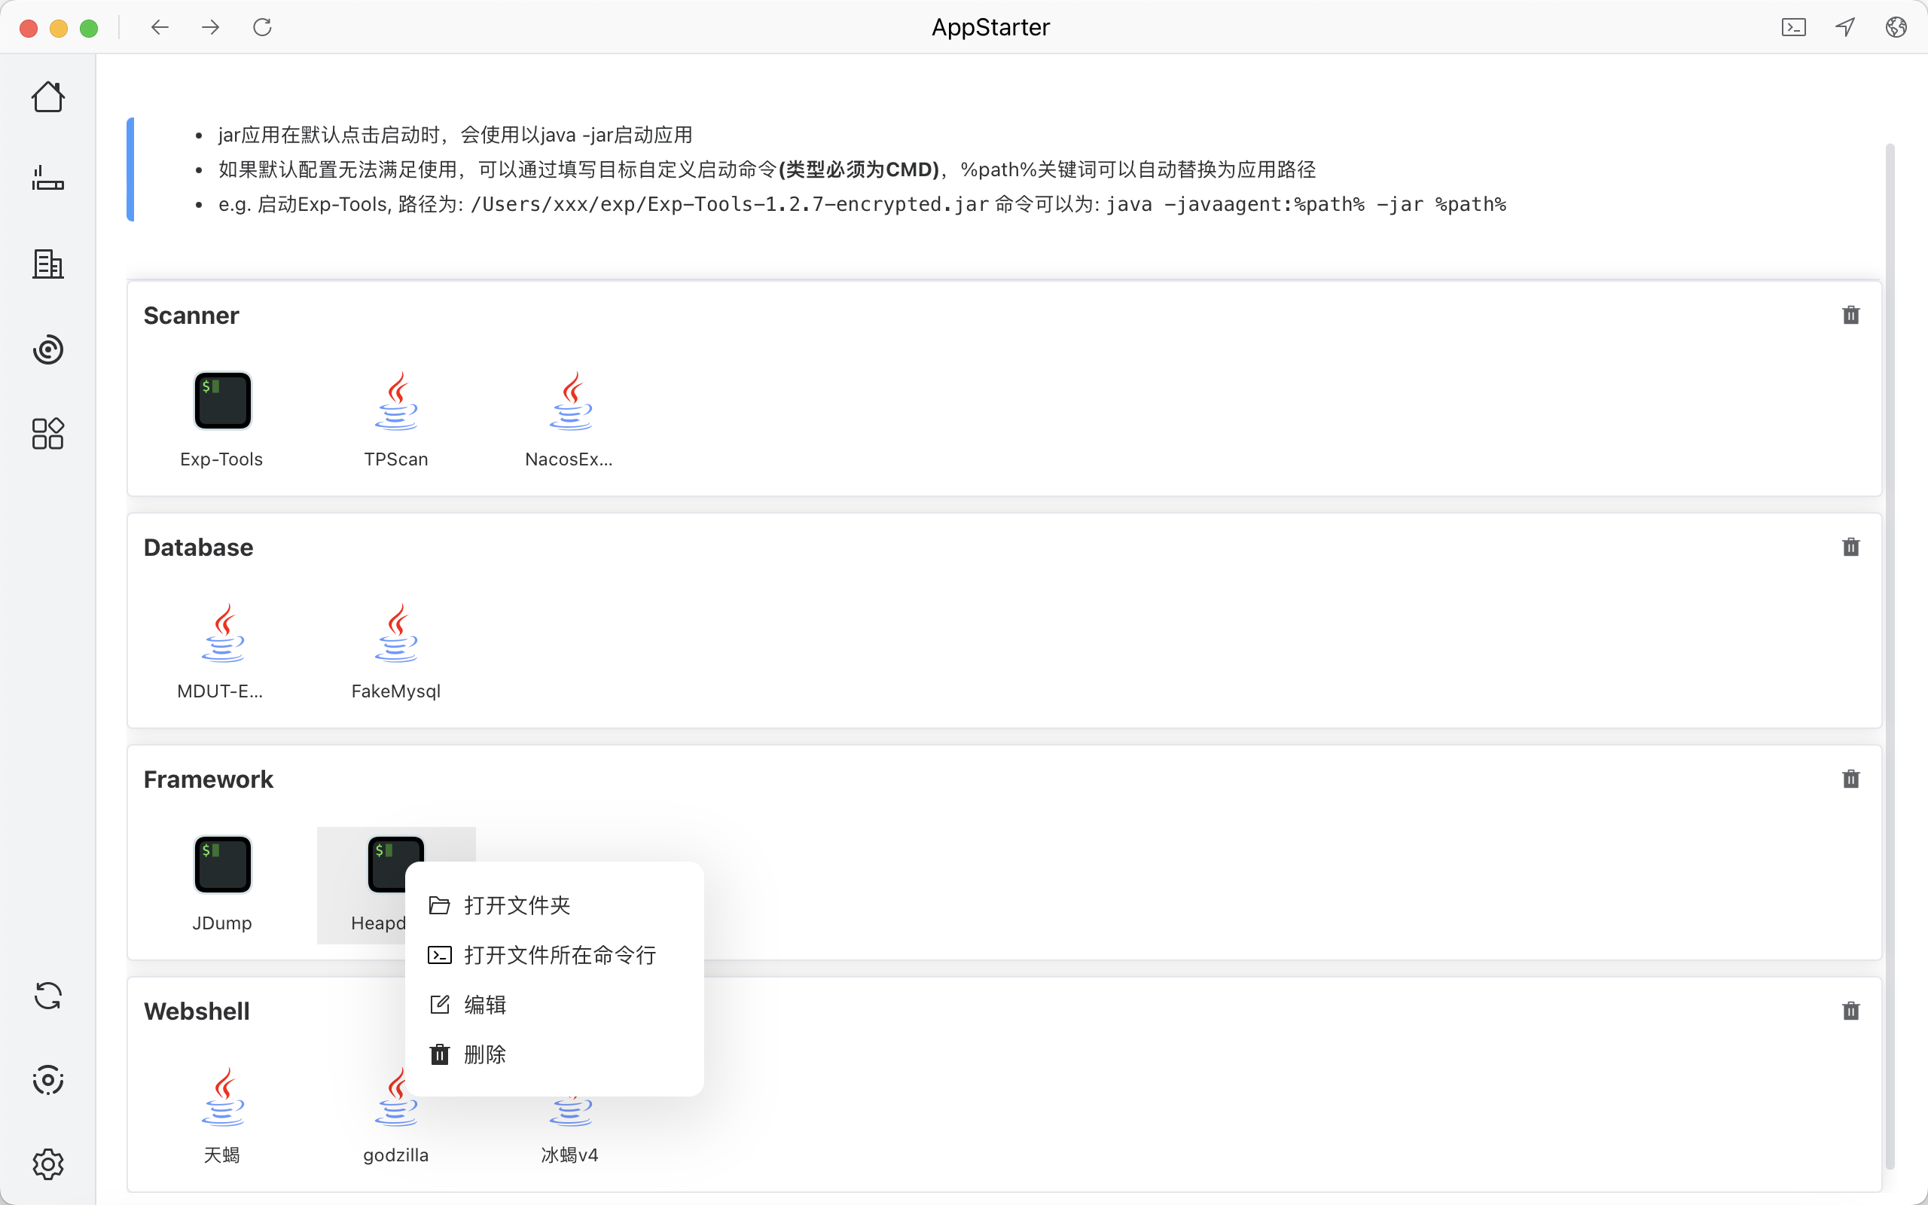Click 编辑 in the context menu
Viewport: 1928px width, 1205px height.
[x=484, y=1005]
